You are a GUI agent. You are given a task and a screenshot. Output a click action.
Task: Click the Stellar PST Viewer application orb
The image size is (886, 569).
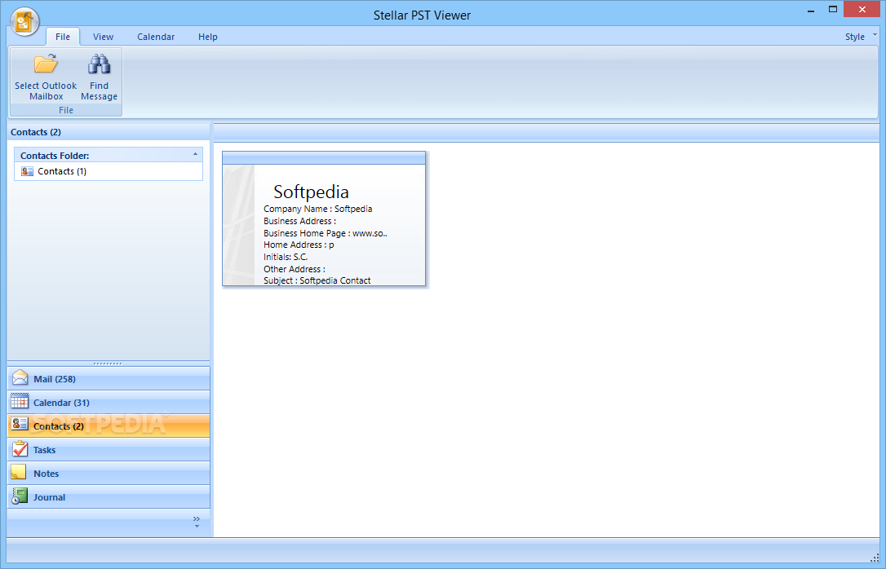tap(24, 21)
